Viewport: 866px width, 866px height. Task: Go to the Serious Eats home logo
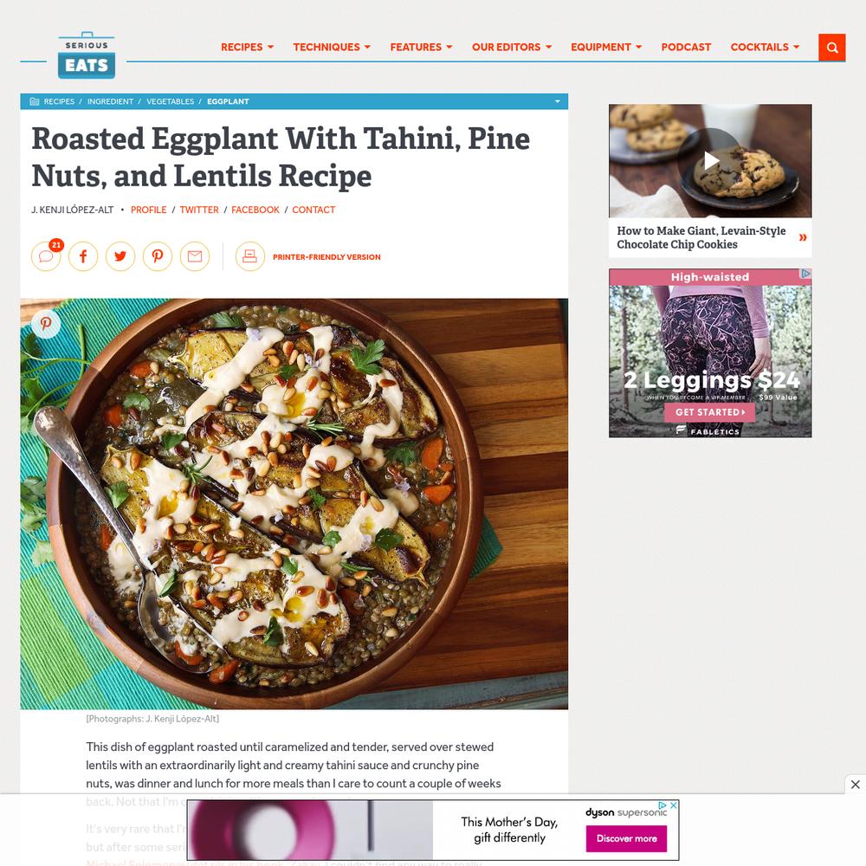(x=87, y=55)
